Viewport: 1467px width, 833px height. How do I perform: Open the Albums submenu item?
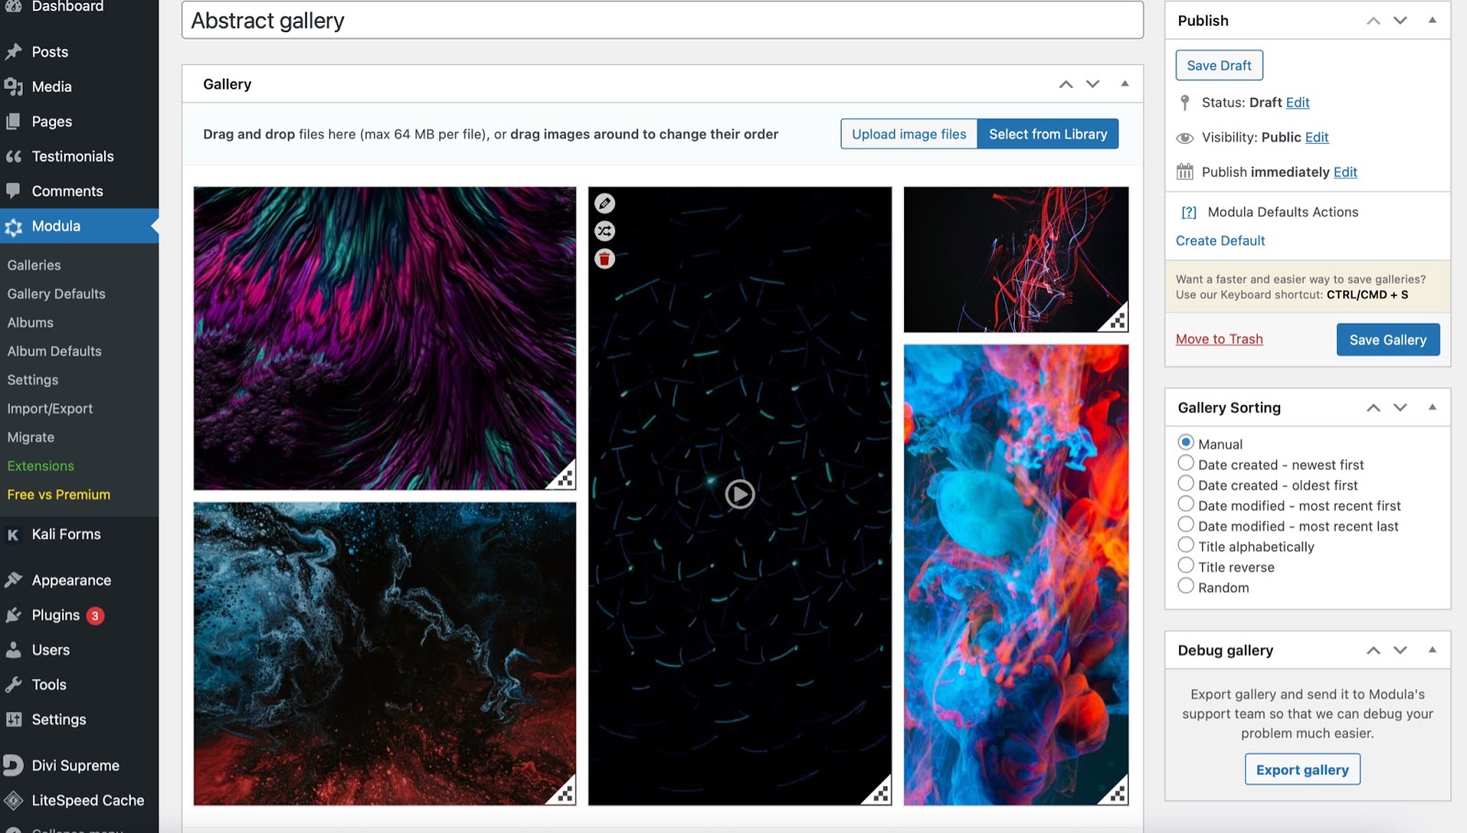[30, 323]
